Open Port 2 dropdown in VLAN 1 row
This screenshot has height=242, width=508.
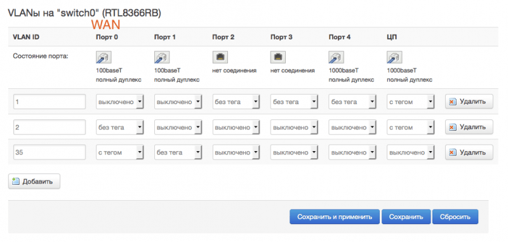(236, 102)
